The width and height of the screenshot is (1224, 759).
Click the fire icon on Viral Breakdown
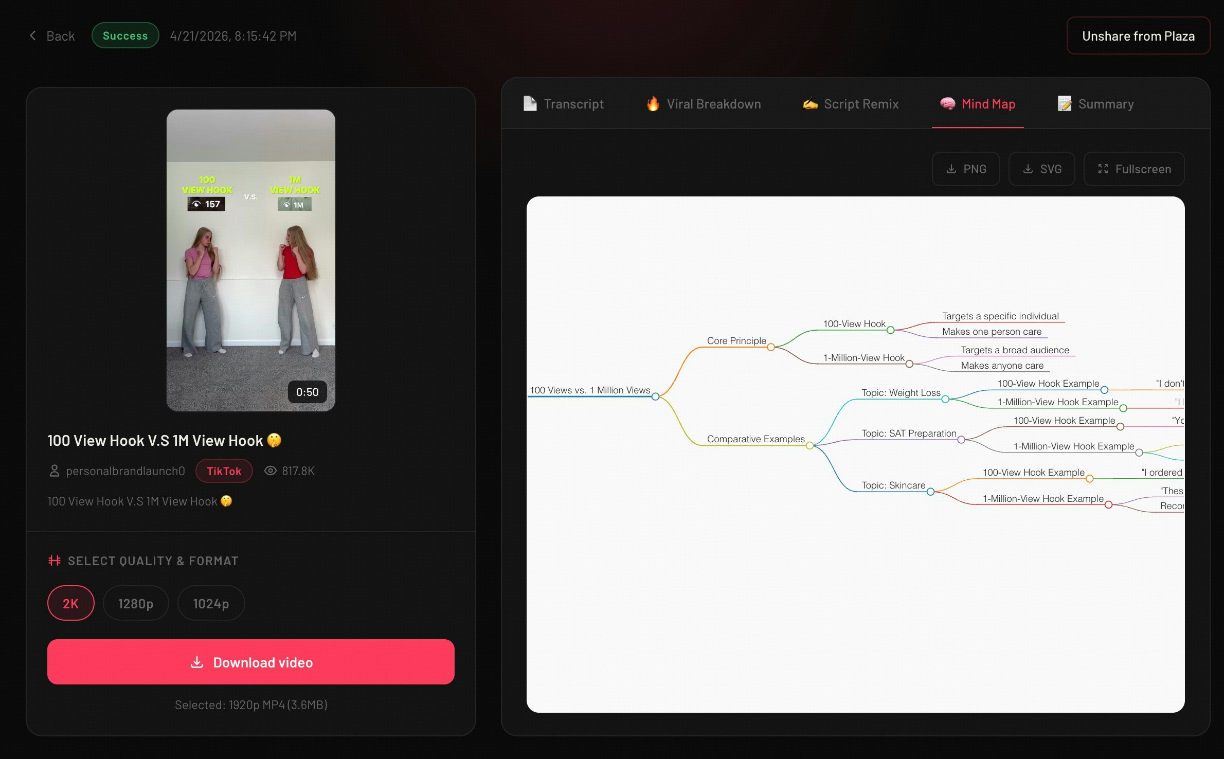click(653, 103)
